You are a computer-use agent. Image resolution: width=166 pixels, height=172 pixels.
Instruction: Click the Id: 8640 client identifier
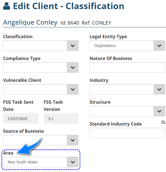click(x=70, y=23)
